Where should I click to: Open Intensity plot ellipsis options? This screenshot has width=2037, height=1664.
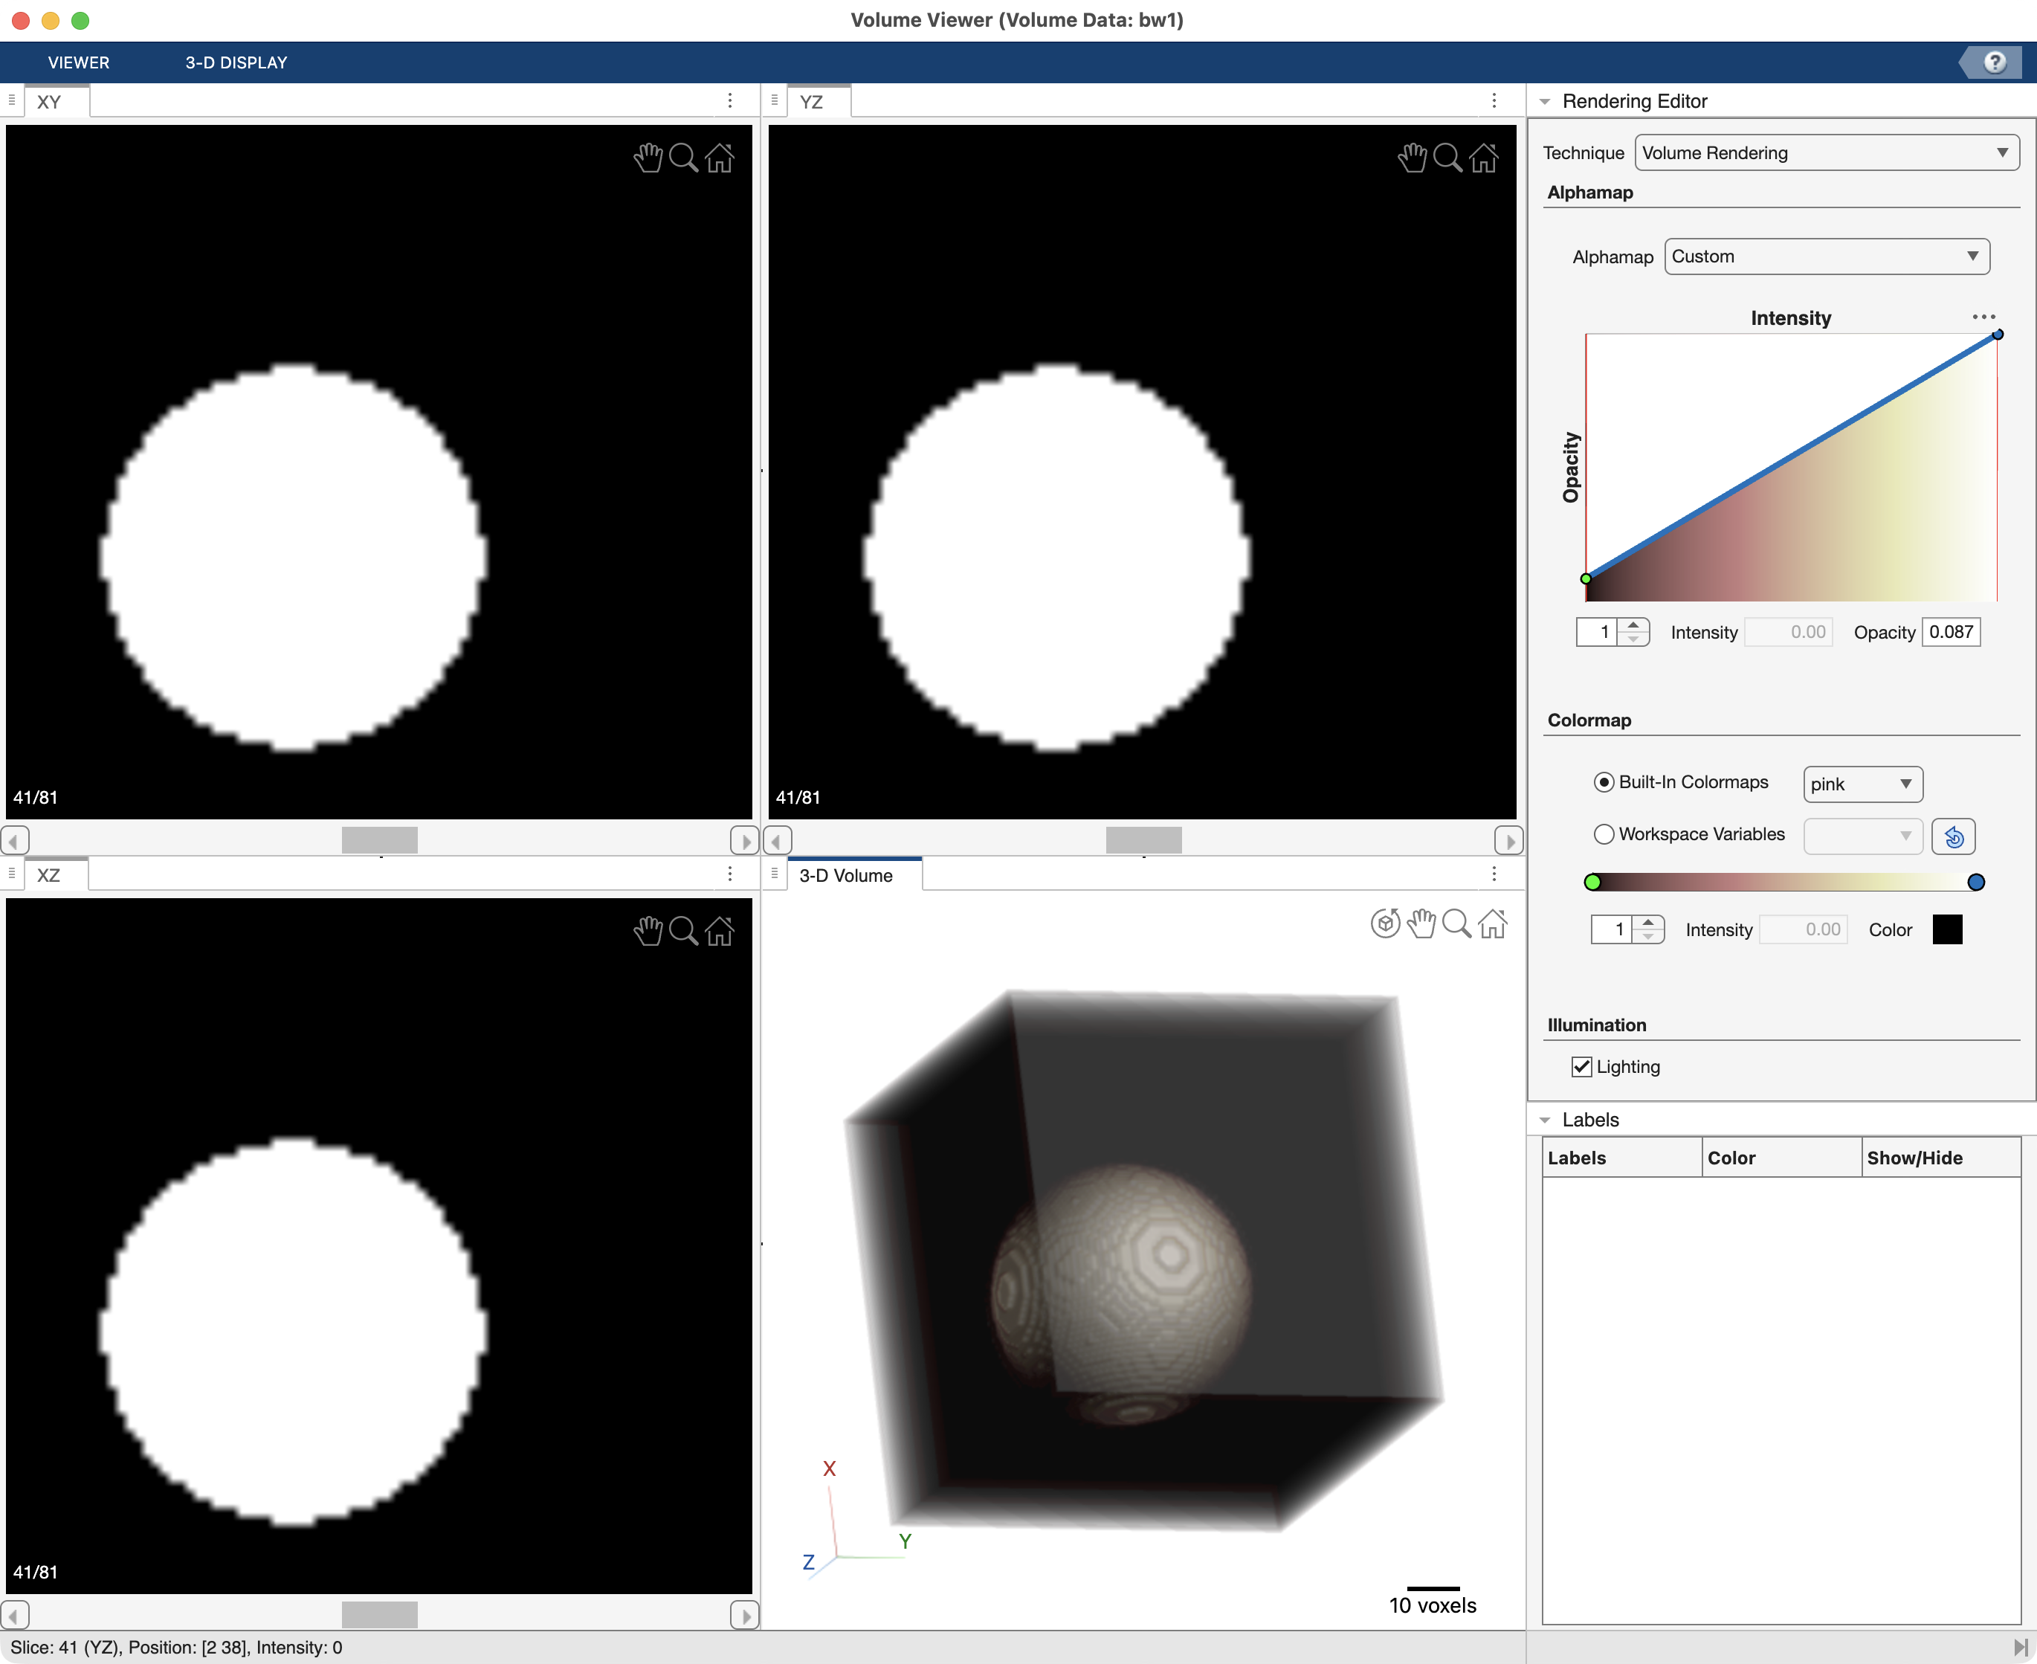tap(1983, 316)
